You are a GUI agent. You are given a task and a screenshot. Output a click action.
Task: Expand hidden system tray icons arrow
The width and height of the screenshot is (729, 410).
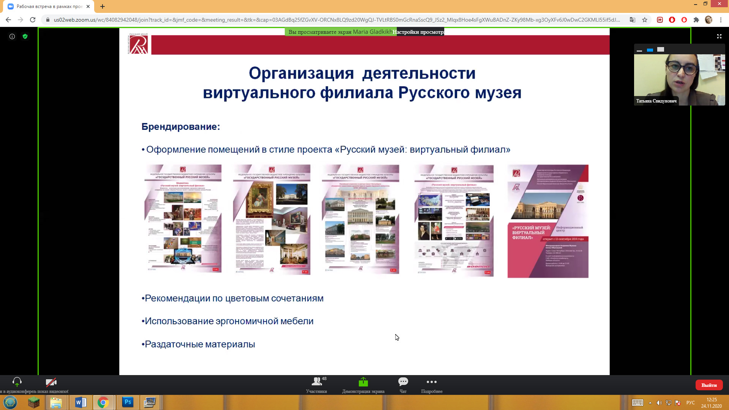tap(650, 403)
